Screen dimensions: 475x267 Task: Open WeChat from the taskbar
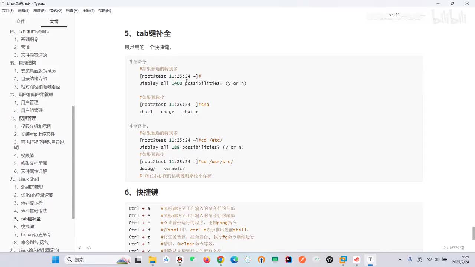[193, 260]
